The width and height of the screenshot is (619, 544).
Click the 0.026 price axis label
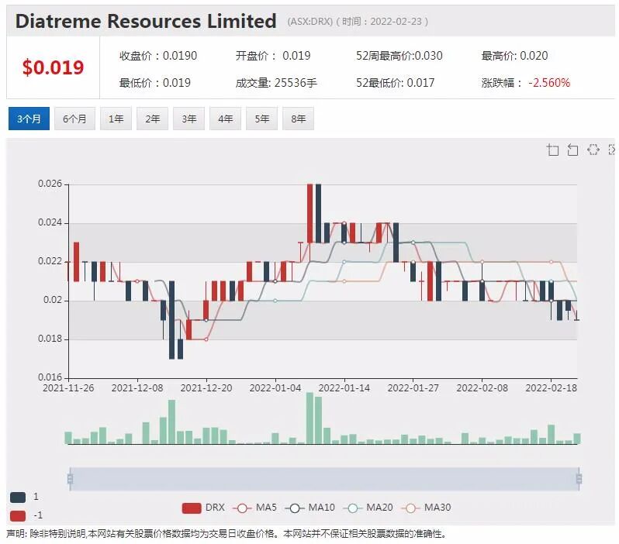click(x=50, y=184)
